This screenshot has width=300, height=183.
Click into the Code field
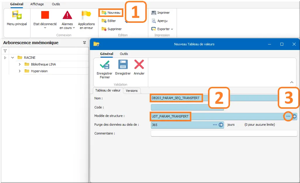[187, 107]
